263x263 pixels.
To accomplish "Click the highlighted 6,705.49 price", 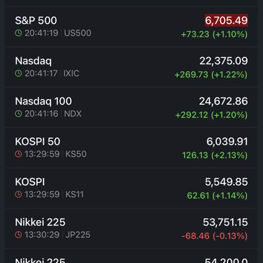I will tap(226, 20).
